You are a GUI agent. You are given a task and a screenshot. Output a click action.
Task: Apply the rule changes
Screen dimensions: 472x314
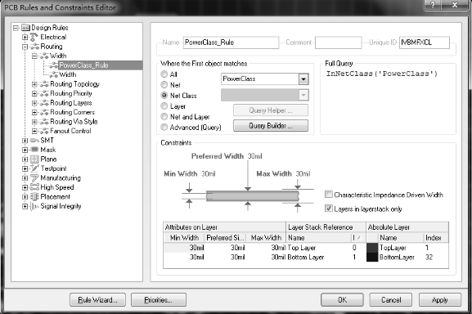(x=440, y=300)
